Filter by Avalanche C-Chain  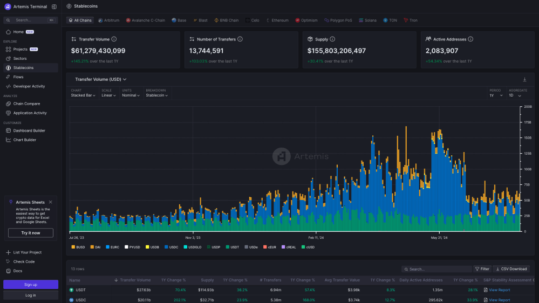(146, 20)
